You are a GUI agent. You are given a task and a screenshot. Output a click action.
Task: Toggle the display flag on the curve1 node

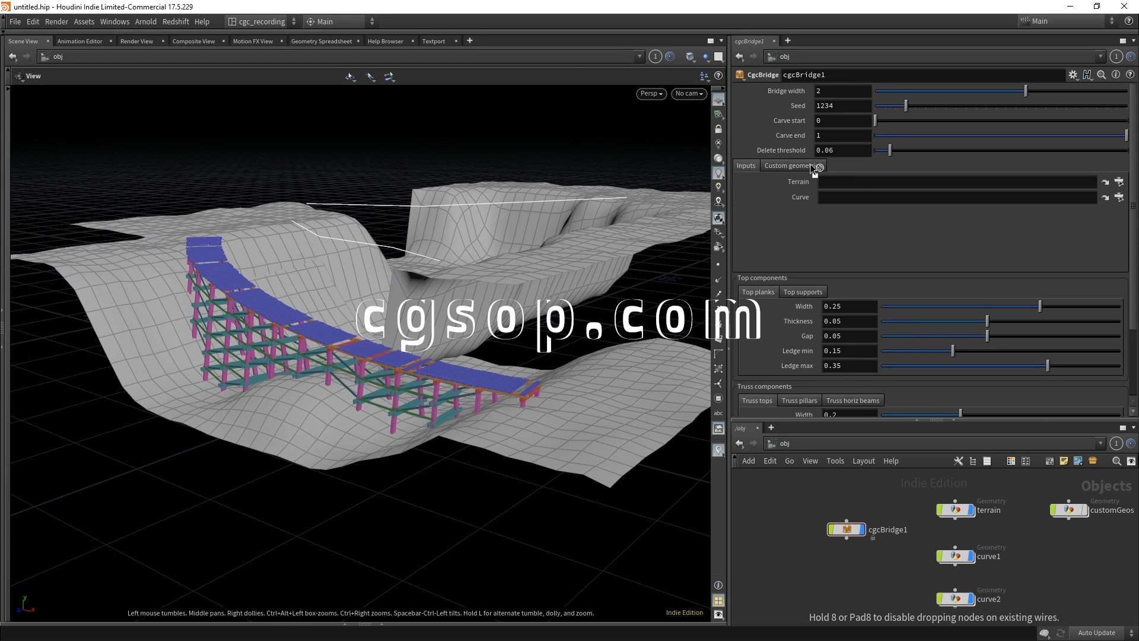click(971, 557)
